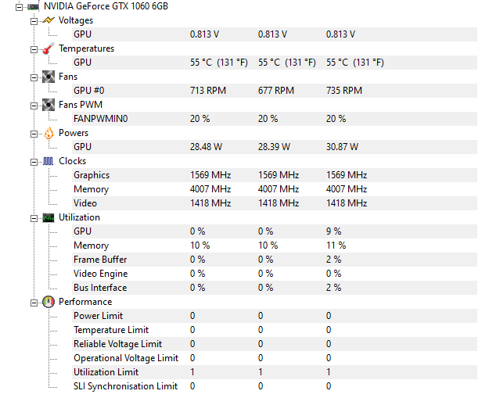The height and width of the screenshot is (405, 478).
Task: Collapse the Utilization section
Action: tap(34, 218)
